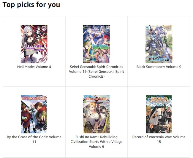193x158 pixels.
Task: Click the Fushi no Kami Volume 6 cover
Action: [x=96, y=114]
